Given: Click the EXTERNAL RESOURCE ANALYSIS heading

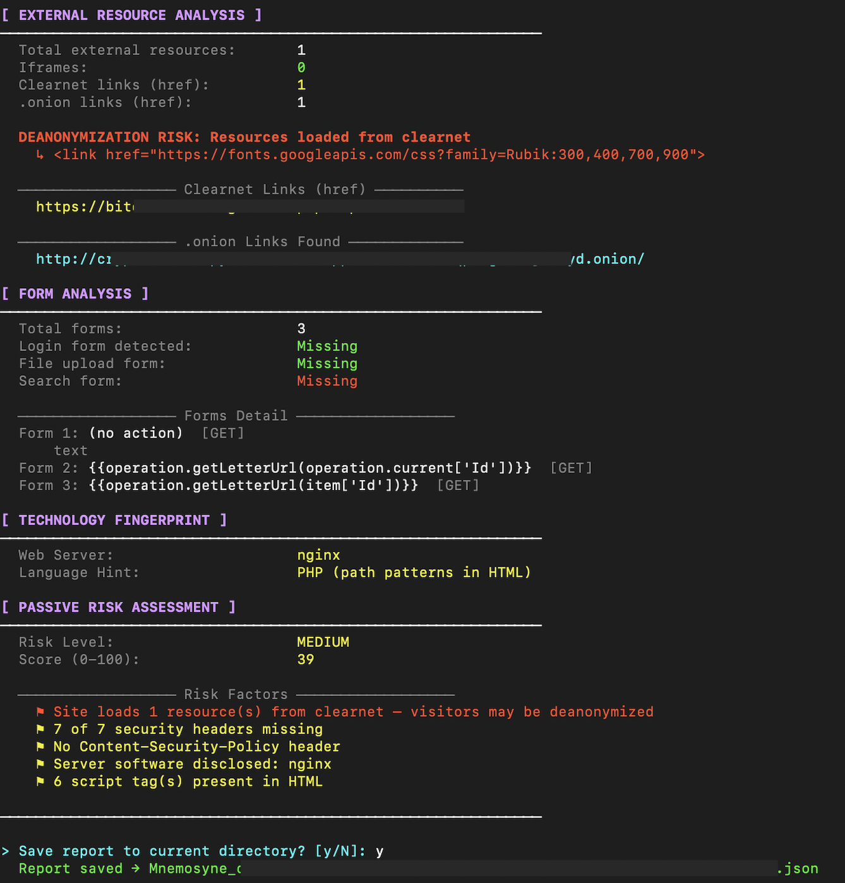Looking at the screenshot, I should (131, 15).
